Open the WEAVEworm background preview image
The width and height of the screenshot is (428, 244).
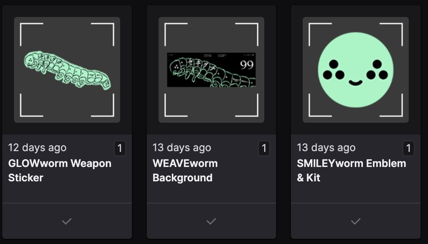coord(211,70)
